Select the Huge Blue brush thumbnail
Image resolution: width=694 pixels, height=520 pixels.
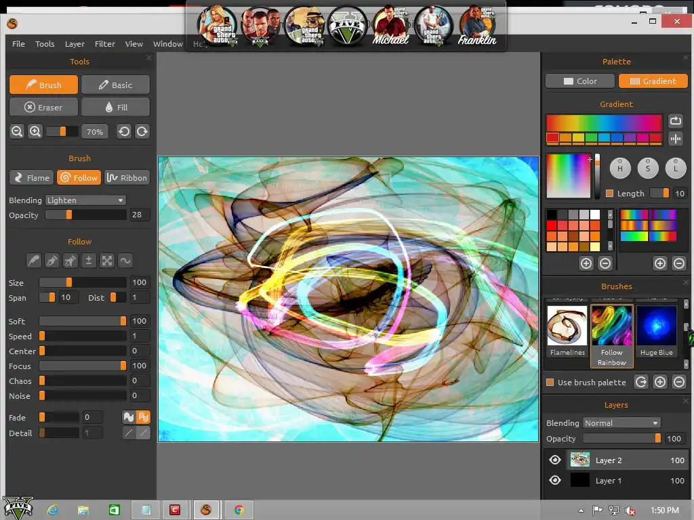(656, 331)
